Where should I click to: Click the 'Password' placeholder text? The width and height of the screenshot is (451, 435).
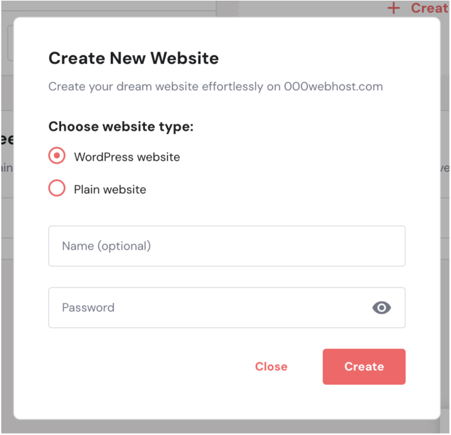(88, 308)
